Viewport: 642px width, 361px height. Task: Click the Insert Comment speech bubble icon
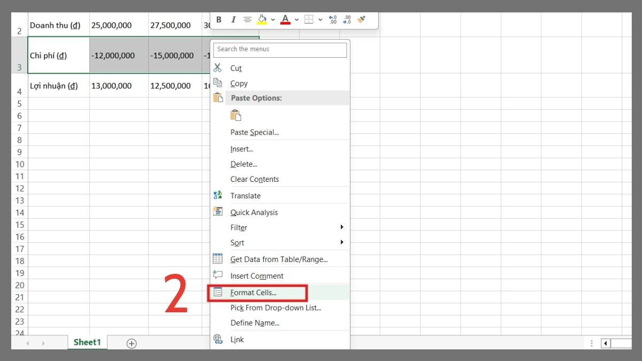217,275
